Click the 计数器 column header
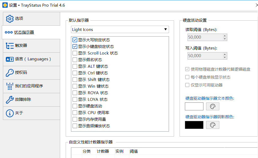Viewport: 258px width, 158px height. [103, 151]
